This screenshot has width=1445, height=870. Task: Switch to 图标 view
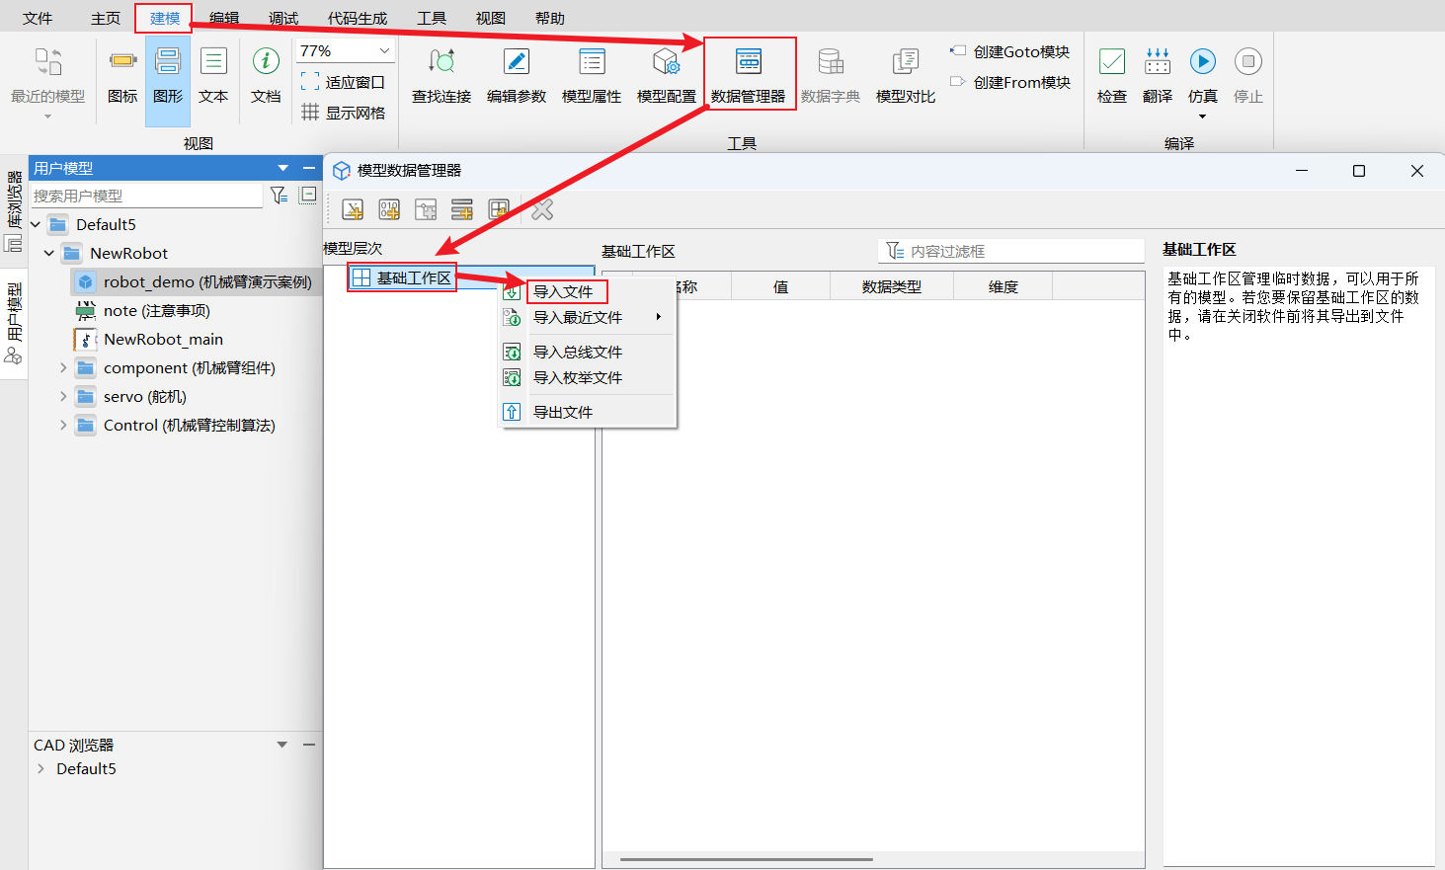click(122, 74)
